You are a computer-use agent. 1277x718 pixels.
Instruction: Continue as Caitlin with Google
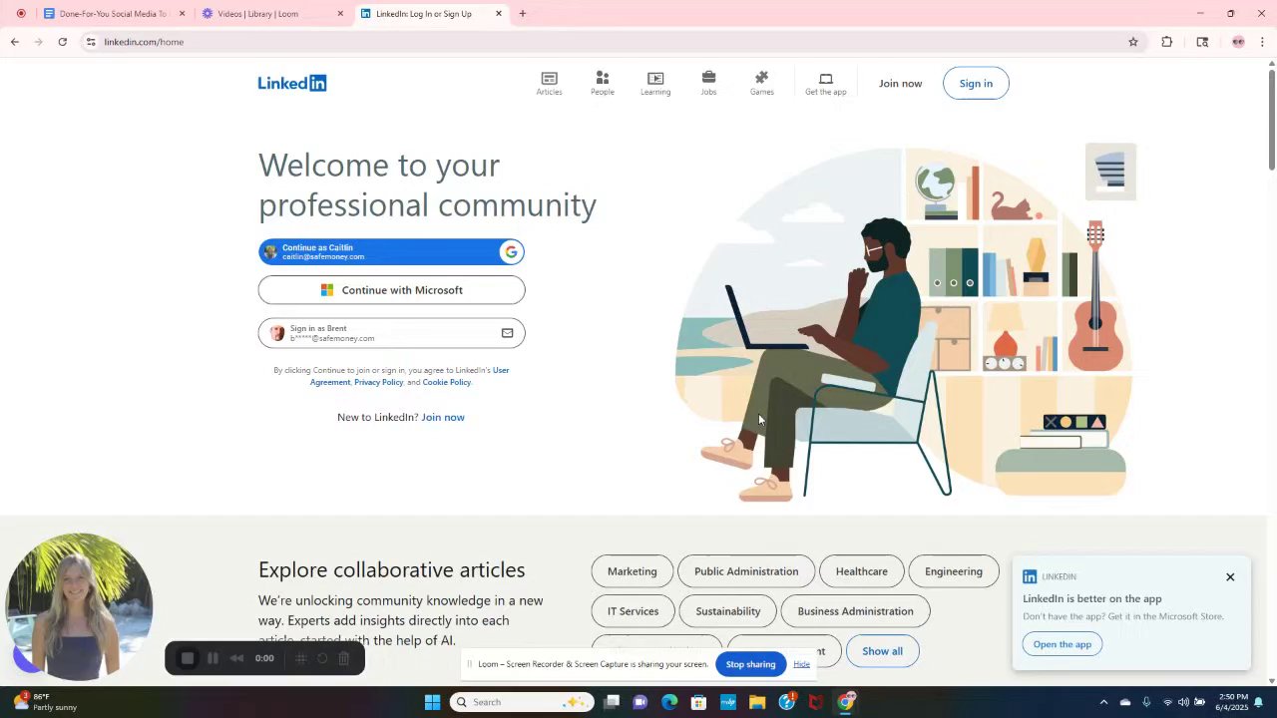tap(391, 252)
